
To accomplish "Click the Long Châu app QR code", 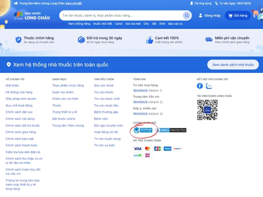I will click(207, 110).
